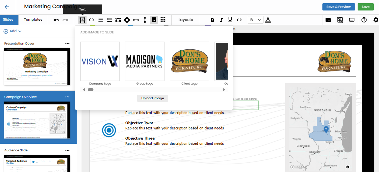The width and height of the screenshot is (379, 172).
Task: Click the add folder icon
Action: pos(328,20)
